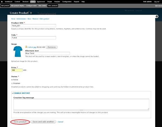
Task: Click the Store breadcrumb link
Action: pyautogui.click(x=29, y=19)
